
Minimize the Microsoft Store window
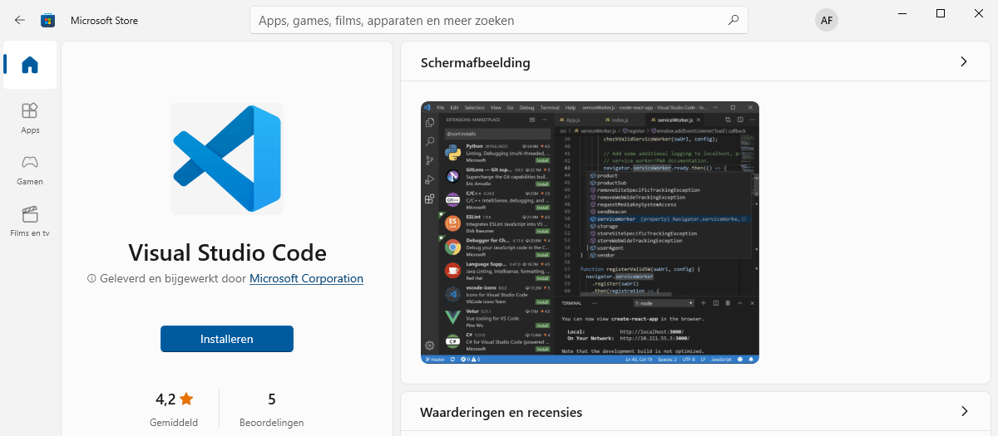tap(902, 13)
